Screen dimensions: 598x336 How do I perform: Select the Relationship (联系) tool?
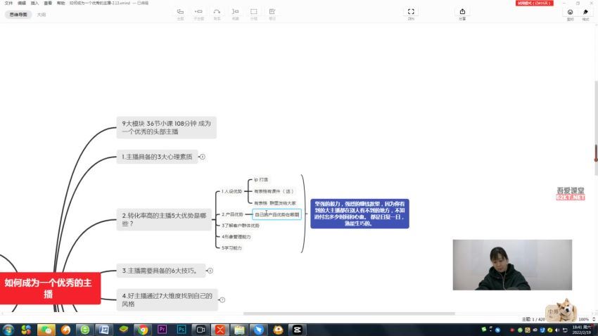pyautogui.click(x=217, y=13)
